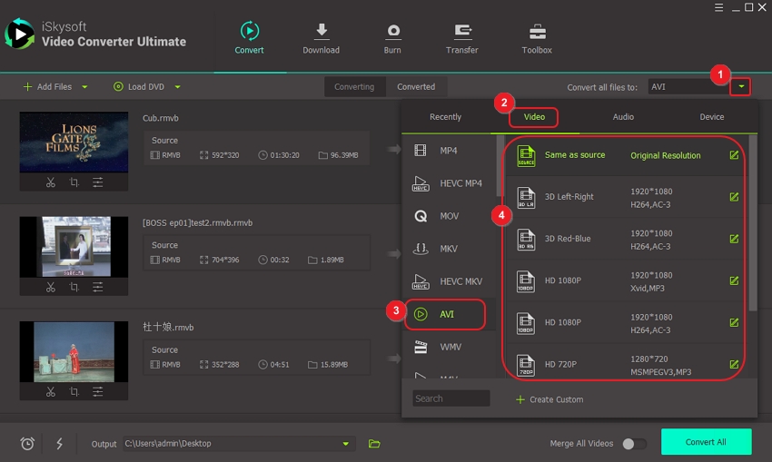The image size is (772, 462).
Task: Toggle the Merge All Videos switch
Action: [x=634, y=444]
